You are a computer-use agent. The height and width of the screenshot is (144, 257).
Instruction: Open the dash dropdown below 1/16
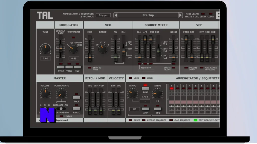(x=145, y=101)
